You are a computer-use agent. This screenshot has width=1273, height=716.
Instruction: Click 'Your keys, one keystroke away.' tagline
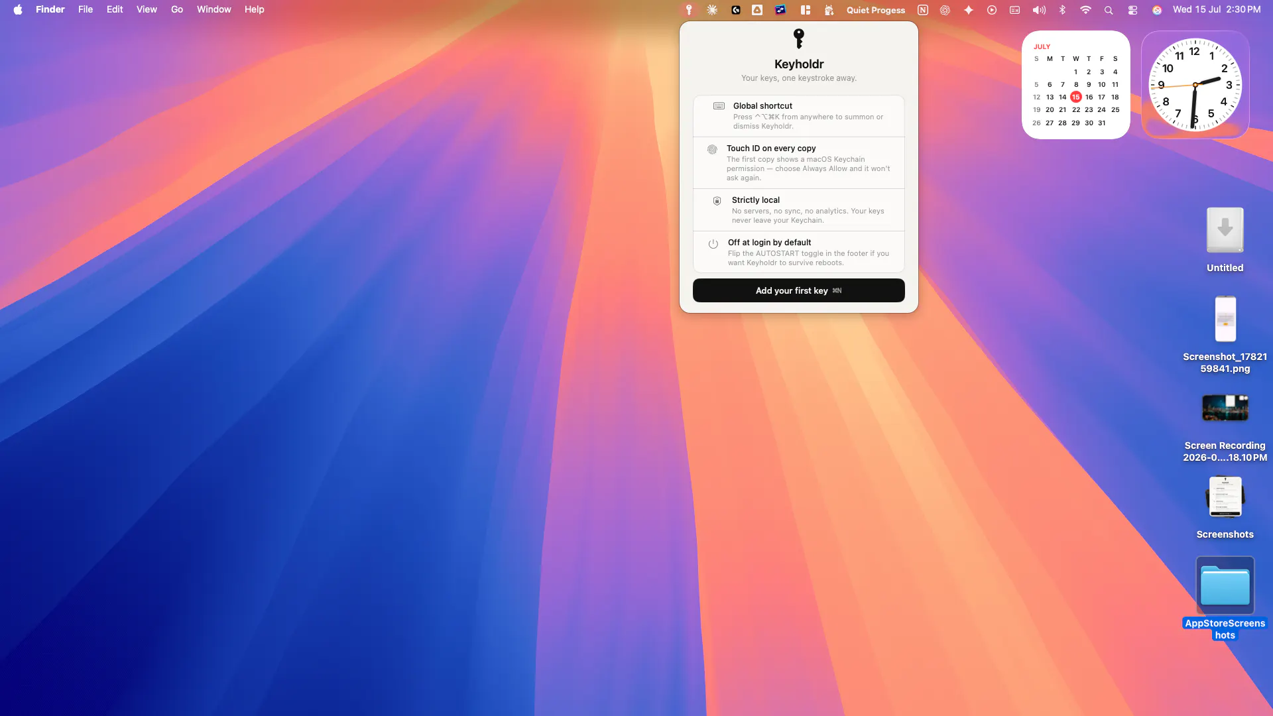click(x=799, y=78)
